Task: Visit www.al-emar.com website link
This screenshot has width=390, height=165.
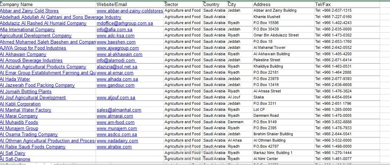Action: pos(115,73)
